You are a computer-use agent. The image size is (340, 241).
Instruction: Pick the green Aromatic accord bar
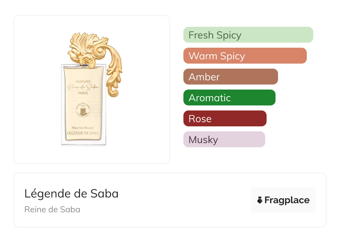[229, 98]
